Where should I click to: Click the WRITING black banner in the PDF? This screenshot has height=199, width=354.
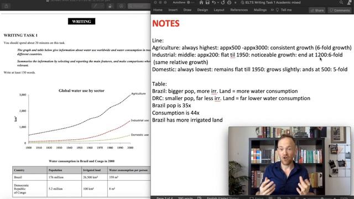pos(81,22)
